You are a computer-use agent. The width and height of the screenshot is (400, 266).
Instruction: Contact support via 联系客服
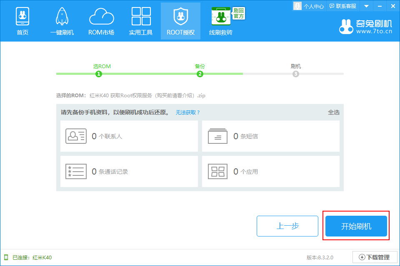(343, 6)
